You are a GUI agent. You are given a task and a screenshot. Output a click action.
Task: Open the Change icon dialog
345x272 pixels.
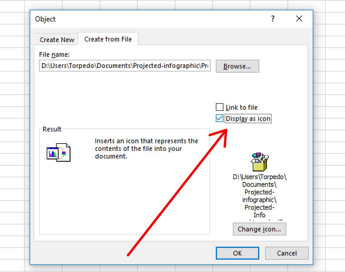tap(259, 229)
